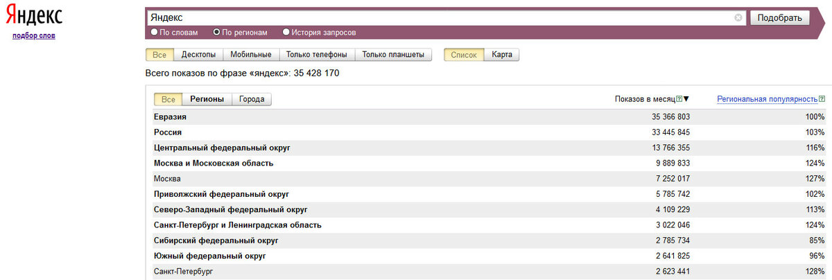The width and height of the screenshot is (832, 280).
Task: Click the 96% popularity value
Action: point(816,255)
